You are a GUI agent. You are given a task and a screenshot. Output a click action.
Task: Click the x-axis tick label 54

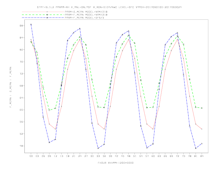141,156
